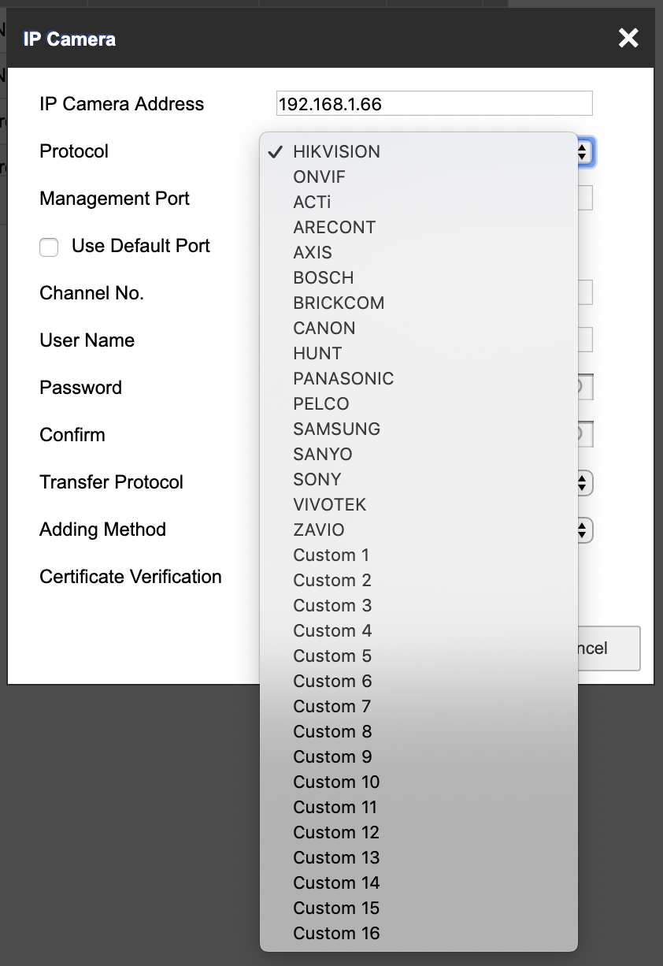Choose SONY in the protocol list
The height and width of the screenshot is (966, 663).
click(317, 479)
